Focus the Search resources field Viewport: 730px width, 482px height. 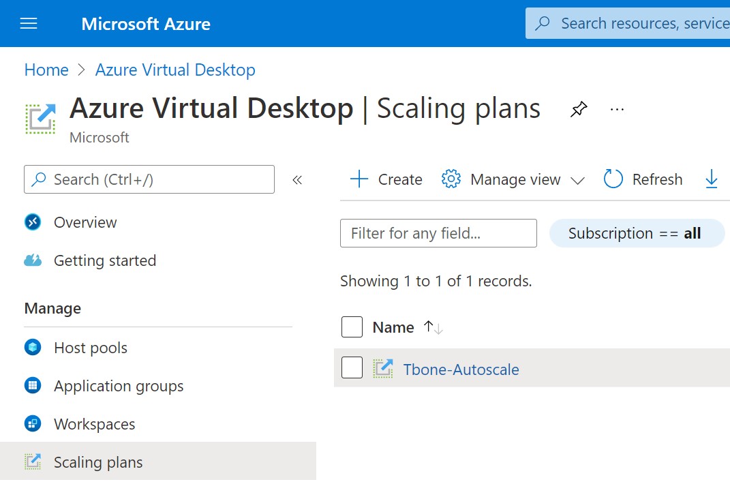click(x=628, y=23)
